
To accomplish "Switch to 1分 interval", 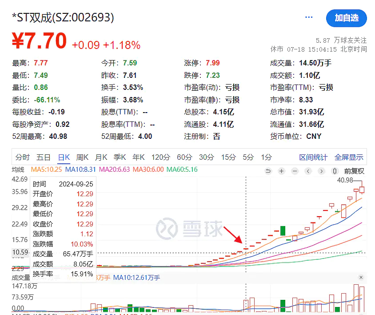I will tap(267, 157).
